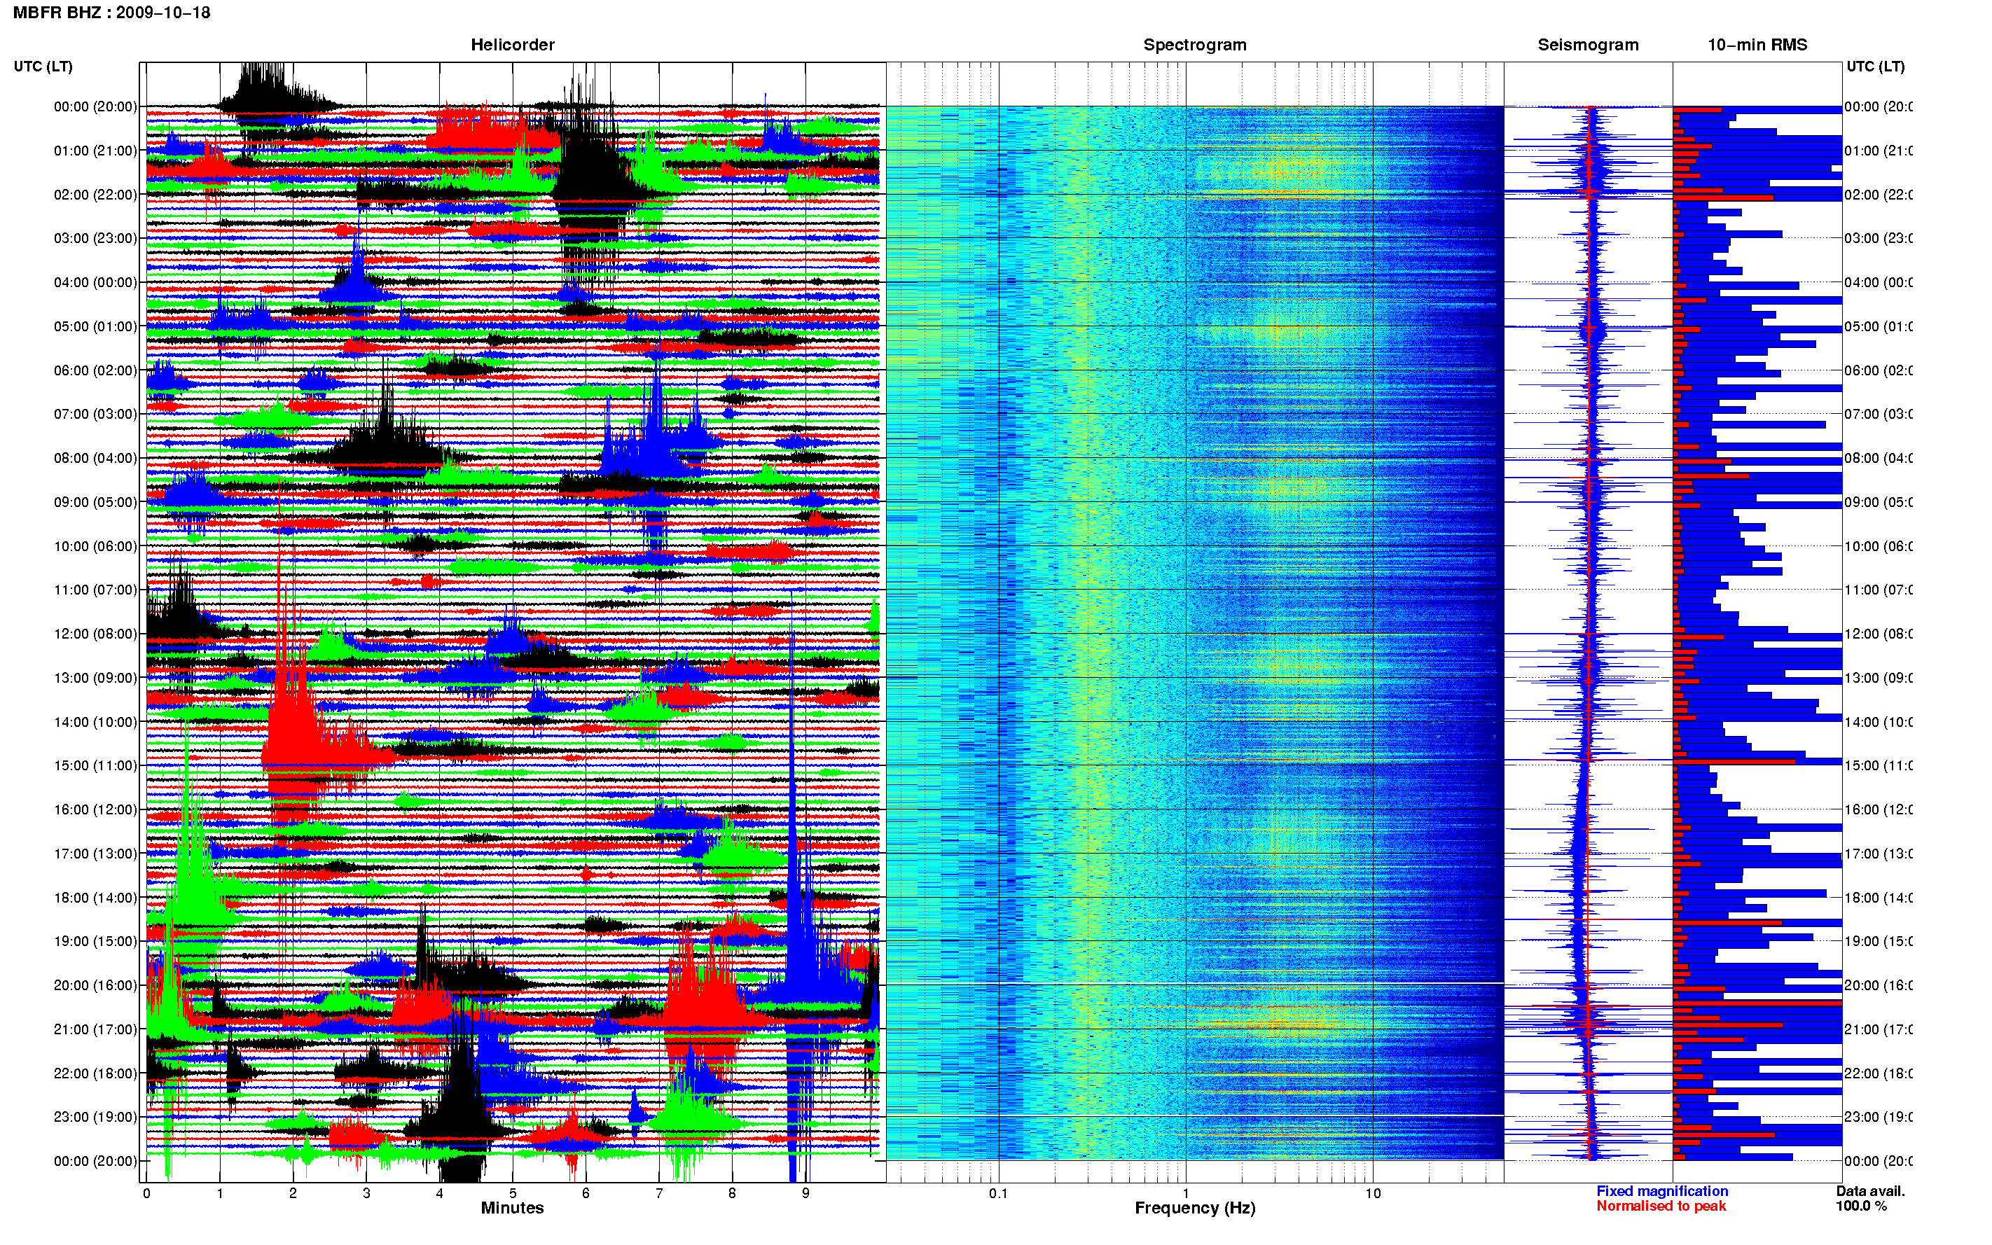Click the left '08:00 (04:00)' time label
Screen dimensions: 1992x1245
(x=95, y=458)
